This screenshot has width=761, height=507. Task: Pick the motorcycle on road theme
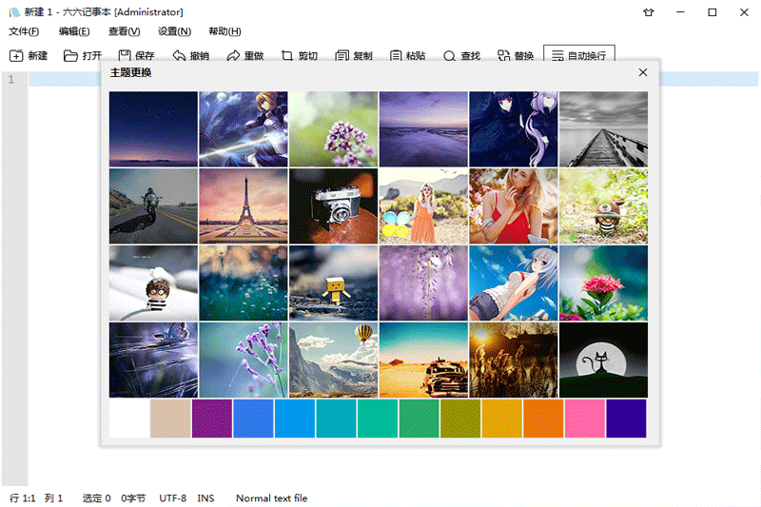pos(153,206)
